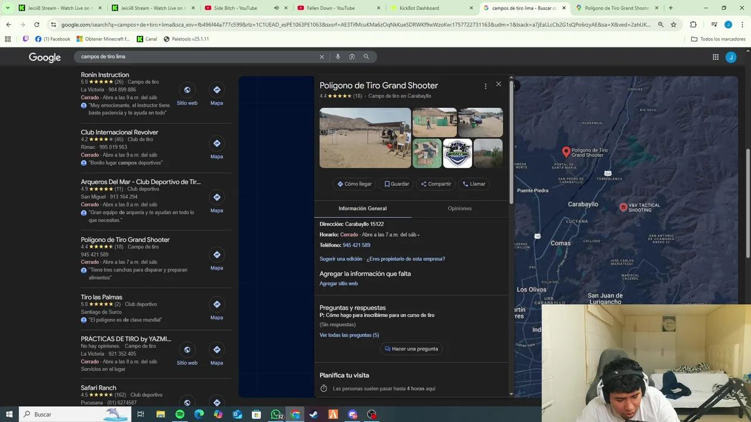This screenshot has width=751, height=422.
Task: Open Discord from the taskbar
Action: coord(353,414)
